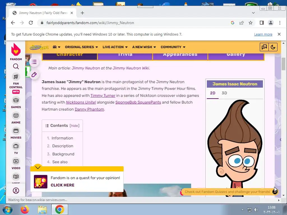Screen dimensions: 287x215
Task: Dismiss the Chrome update notification bar
Action: pos(279,34)
